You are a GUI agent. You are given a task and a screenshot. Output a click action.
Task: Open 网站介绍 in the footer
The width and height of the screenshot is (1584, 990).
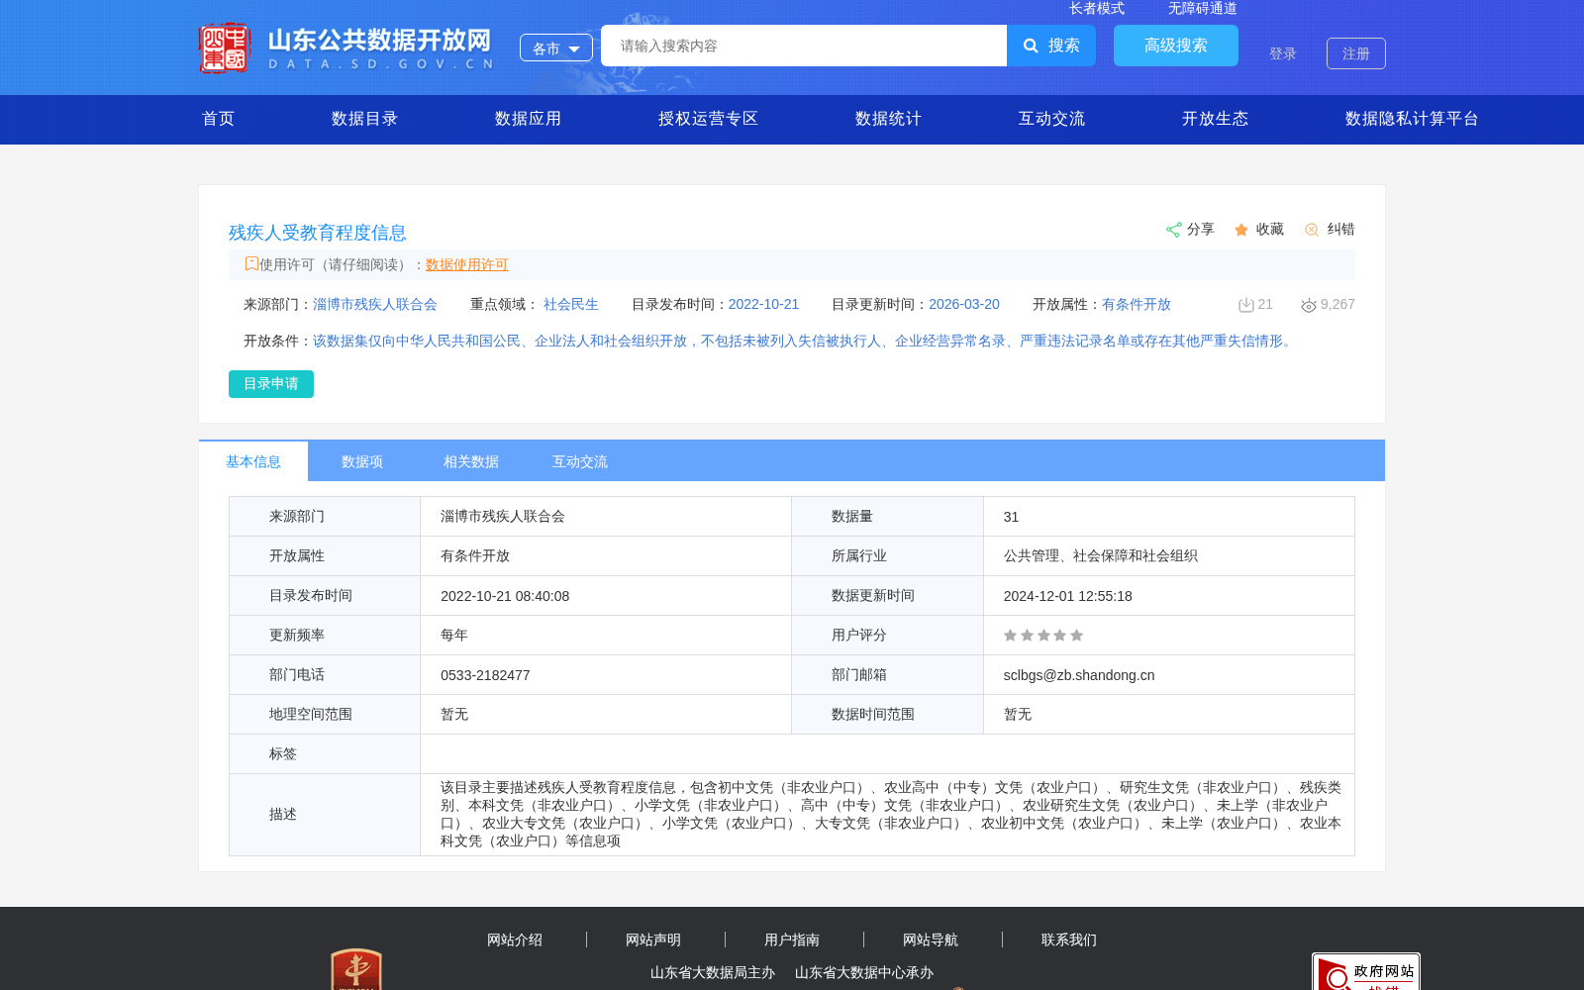(515, 940)
